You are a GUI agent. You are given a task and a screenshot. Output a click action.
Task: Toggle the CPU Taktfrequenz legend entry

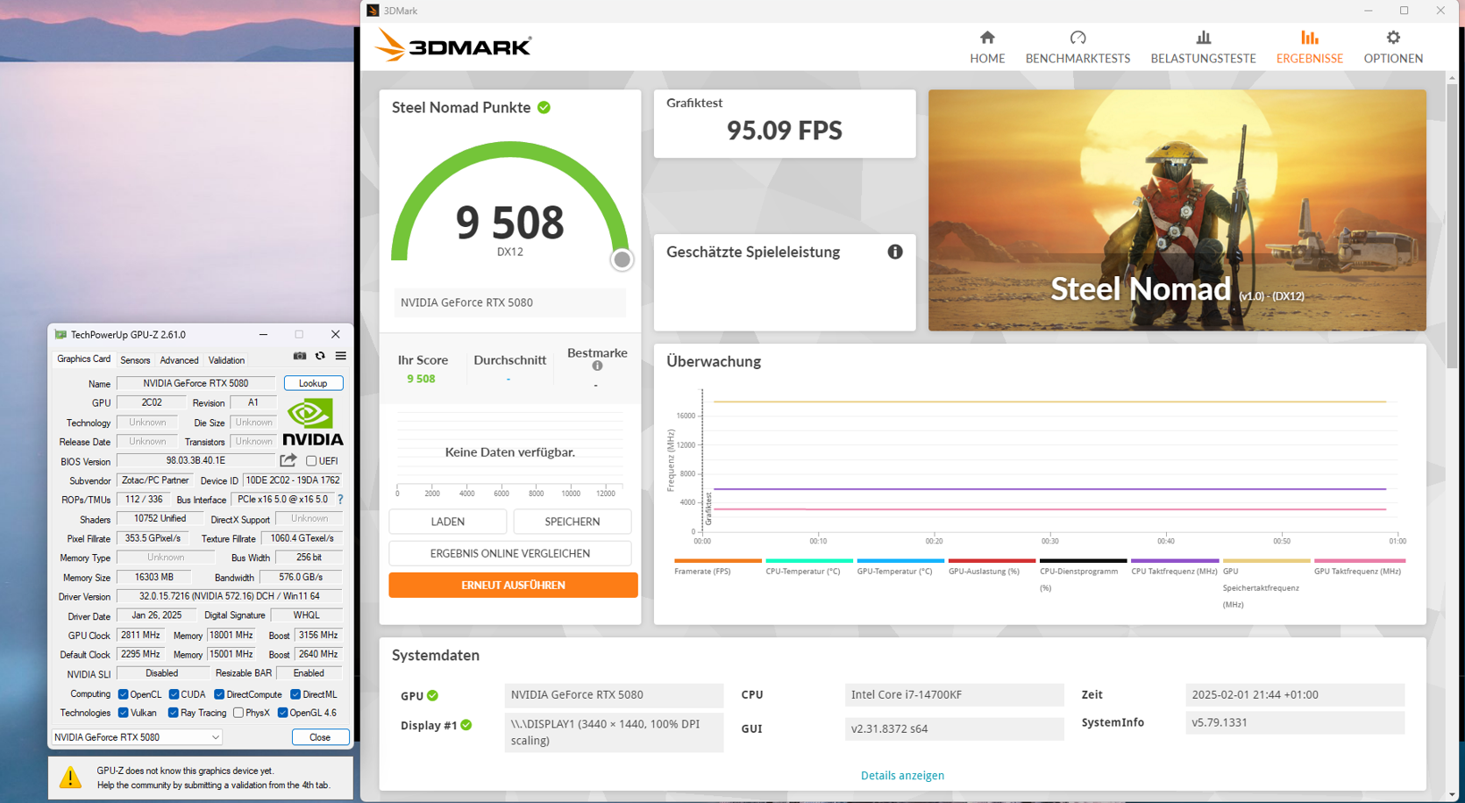[x=1175, y=567]
